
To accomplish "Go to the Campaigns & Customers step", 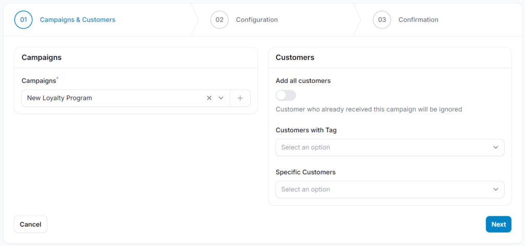I will click(78, 20).
